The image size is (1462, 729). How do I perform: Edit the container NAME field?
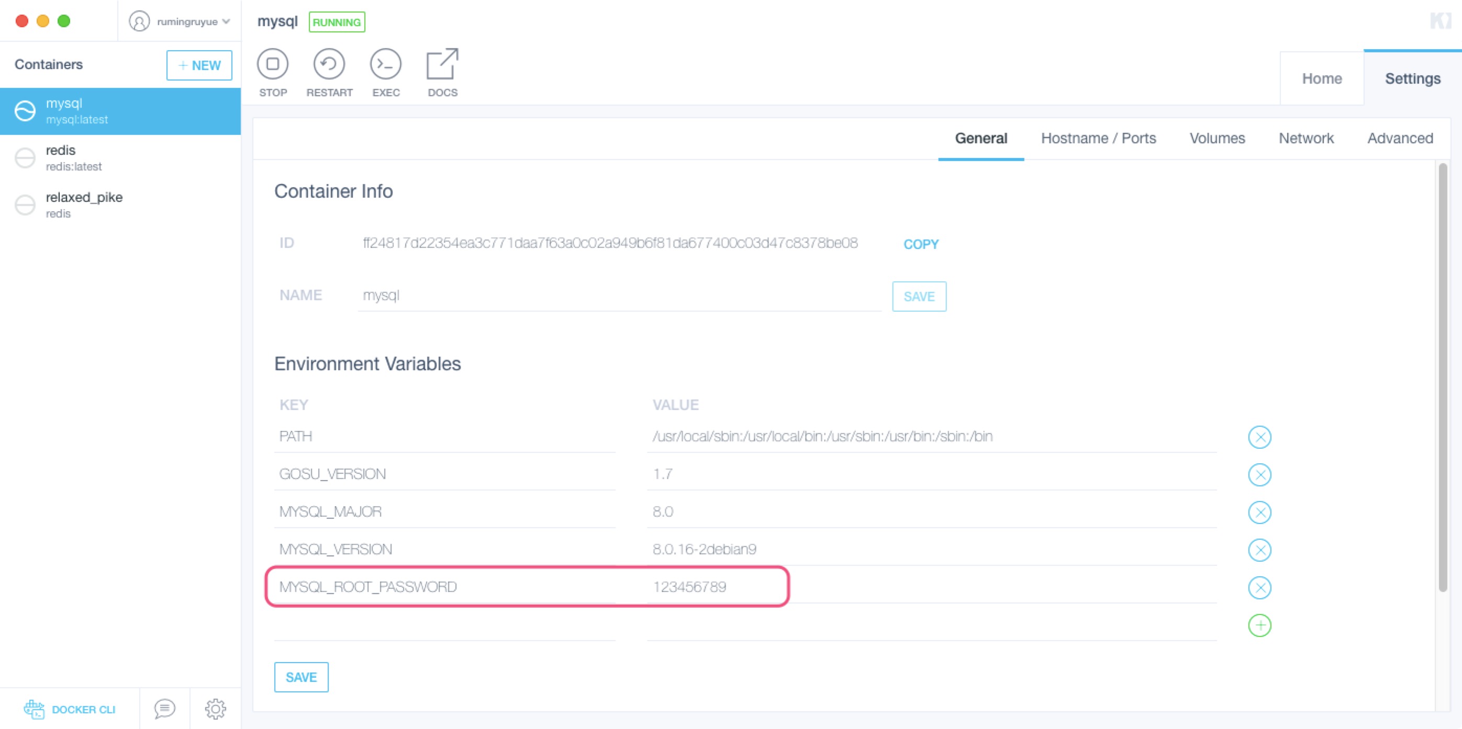[619, 295]
